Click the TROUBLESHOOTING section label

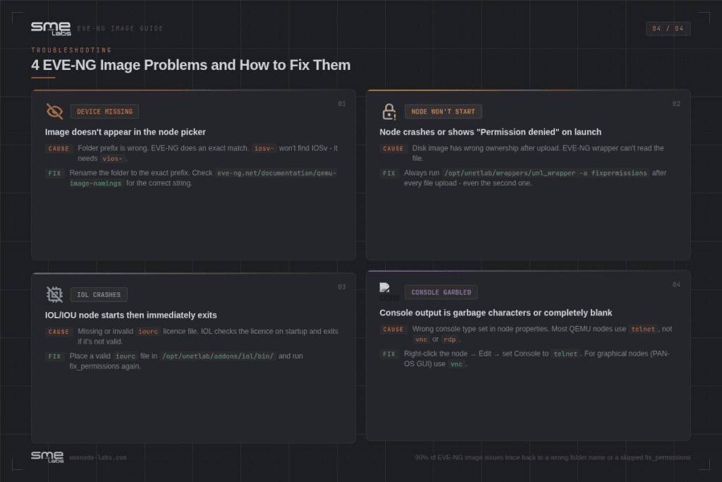tap(71, 50)
